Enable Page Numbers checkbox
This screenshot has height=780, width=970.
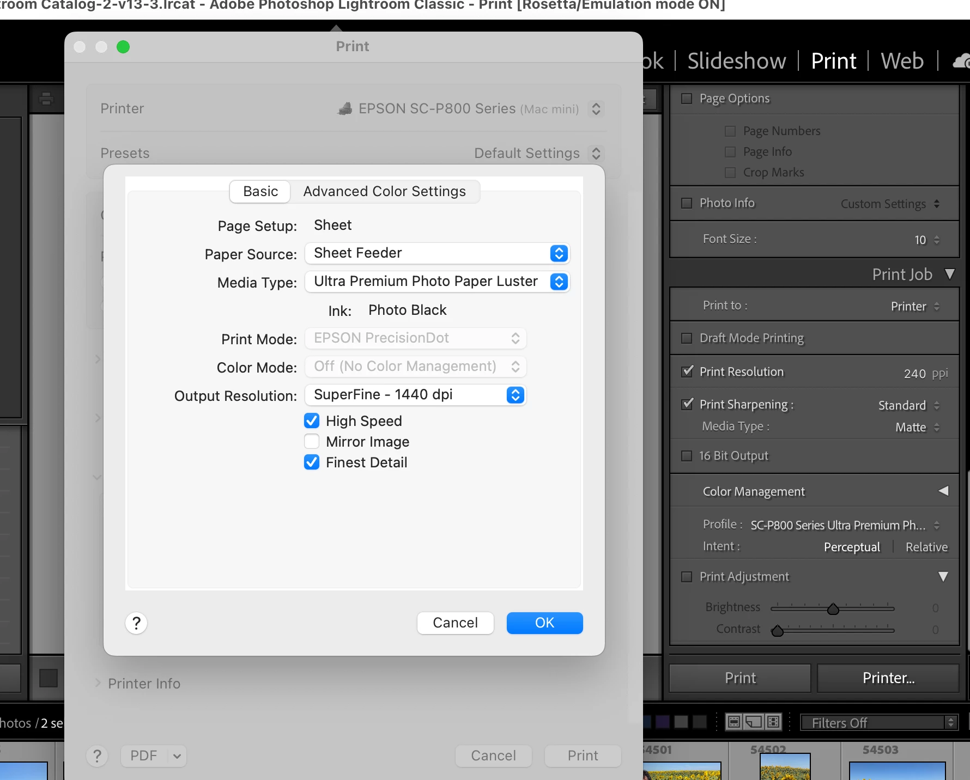730,131
